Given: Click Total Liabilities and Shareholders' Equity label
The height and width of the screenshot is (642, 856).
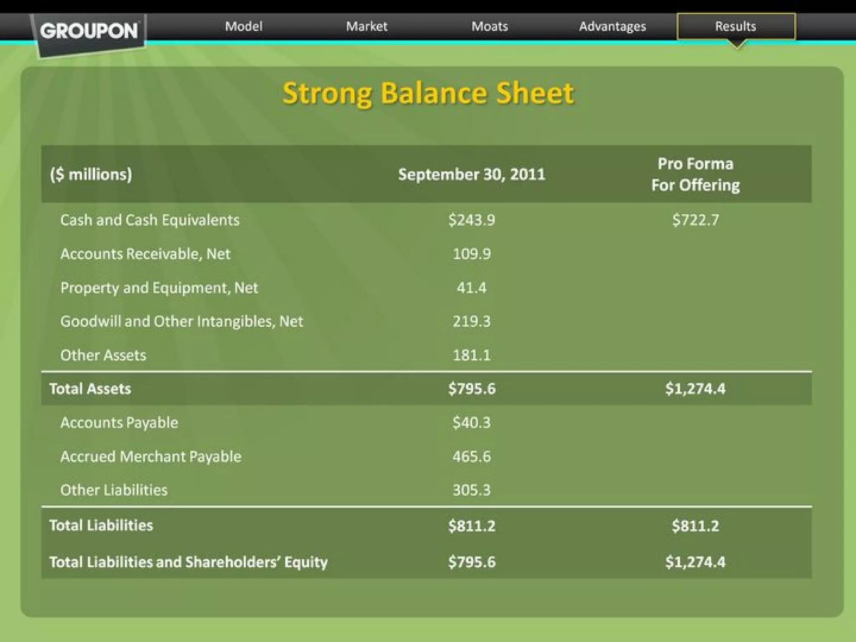Looking at the screenshot, I should (x=188, y=562).
